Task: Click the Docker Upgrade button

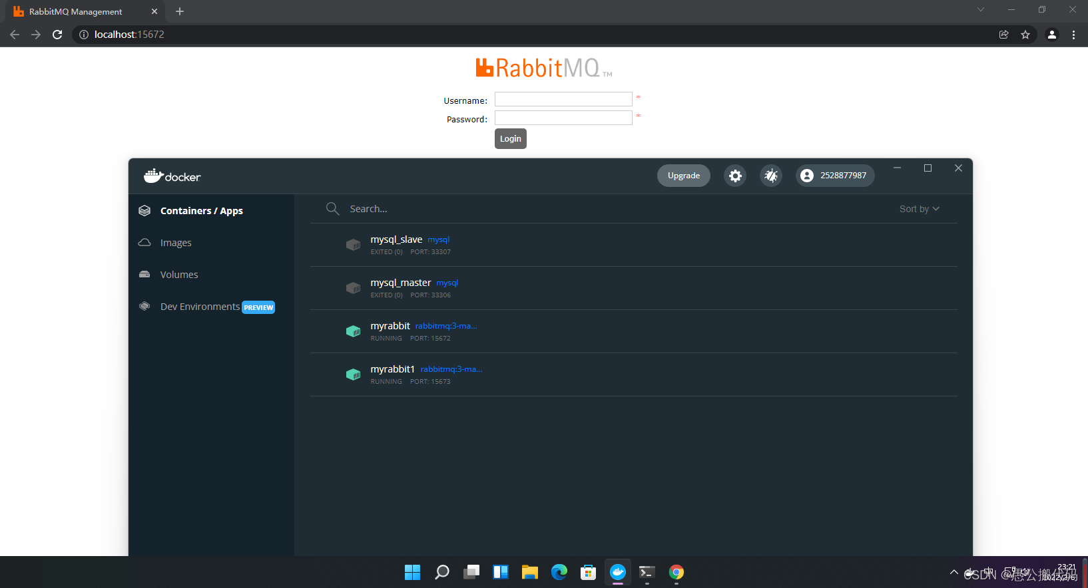Action: 684,176
